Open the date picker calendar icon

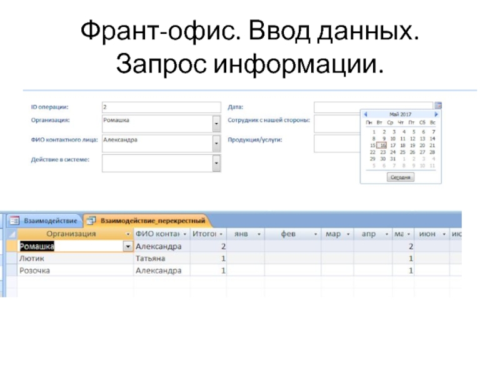coord(438,106)
